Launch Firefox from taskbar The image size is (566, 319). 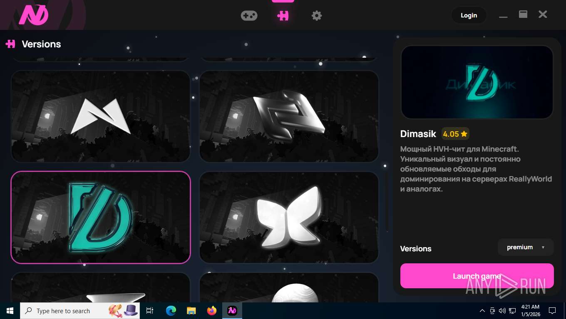211,311
